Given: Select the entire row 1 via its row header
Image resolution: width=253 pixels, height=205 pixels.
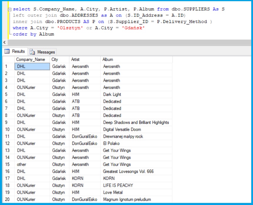Looking at the screenshot, I should coord(6,67).
